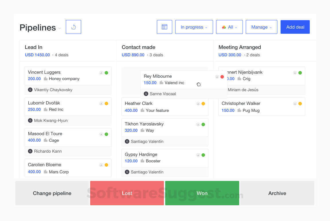Open the Tikhon Yaroslavsky deal card

[165, 132]
